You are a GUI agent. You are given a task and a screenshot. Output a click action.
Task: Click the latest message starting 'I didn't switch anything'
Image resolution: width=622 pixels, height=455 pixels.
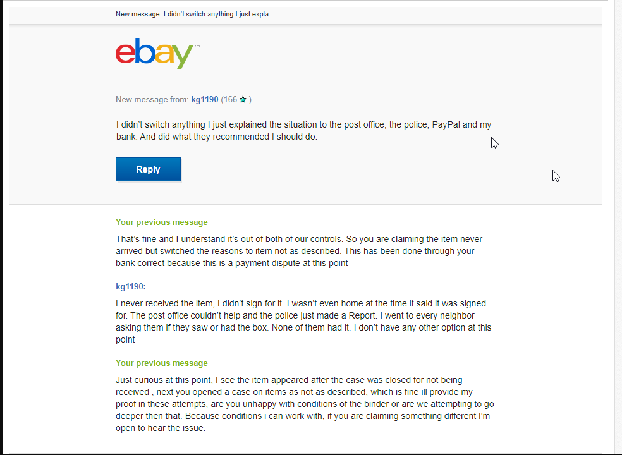point(303,131)
